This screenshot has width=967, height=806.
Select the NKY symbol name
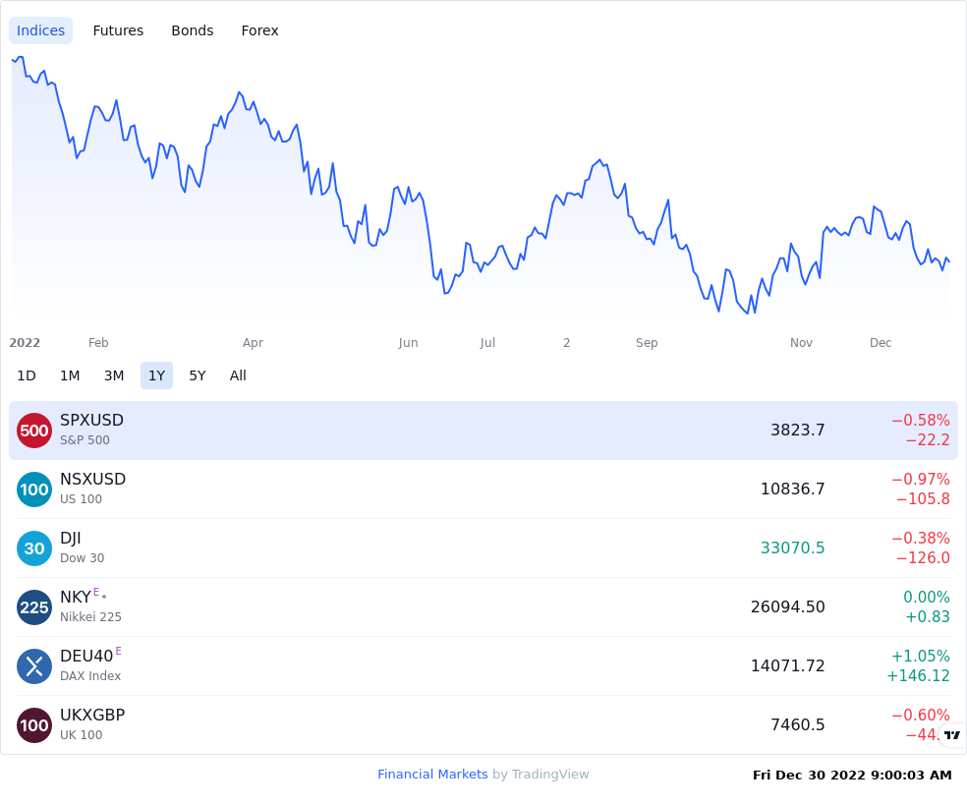tap(76, 597)
